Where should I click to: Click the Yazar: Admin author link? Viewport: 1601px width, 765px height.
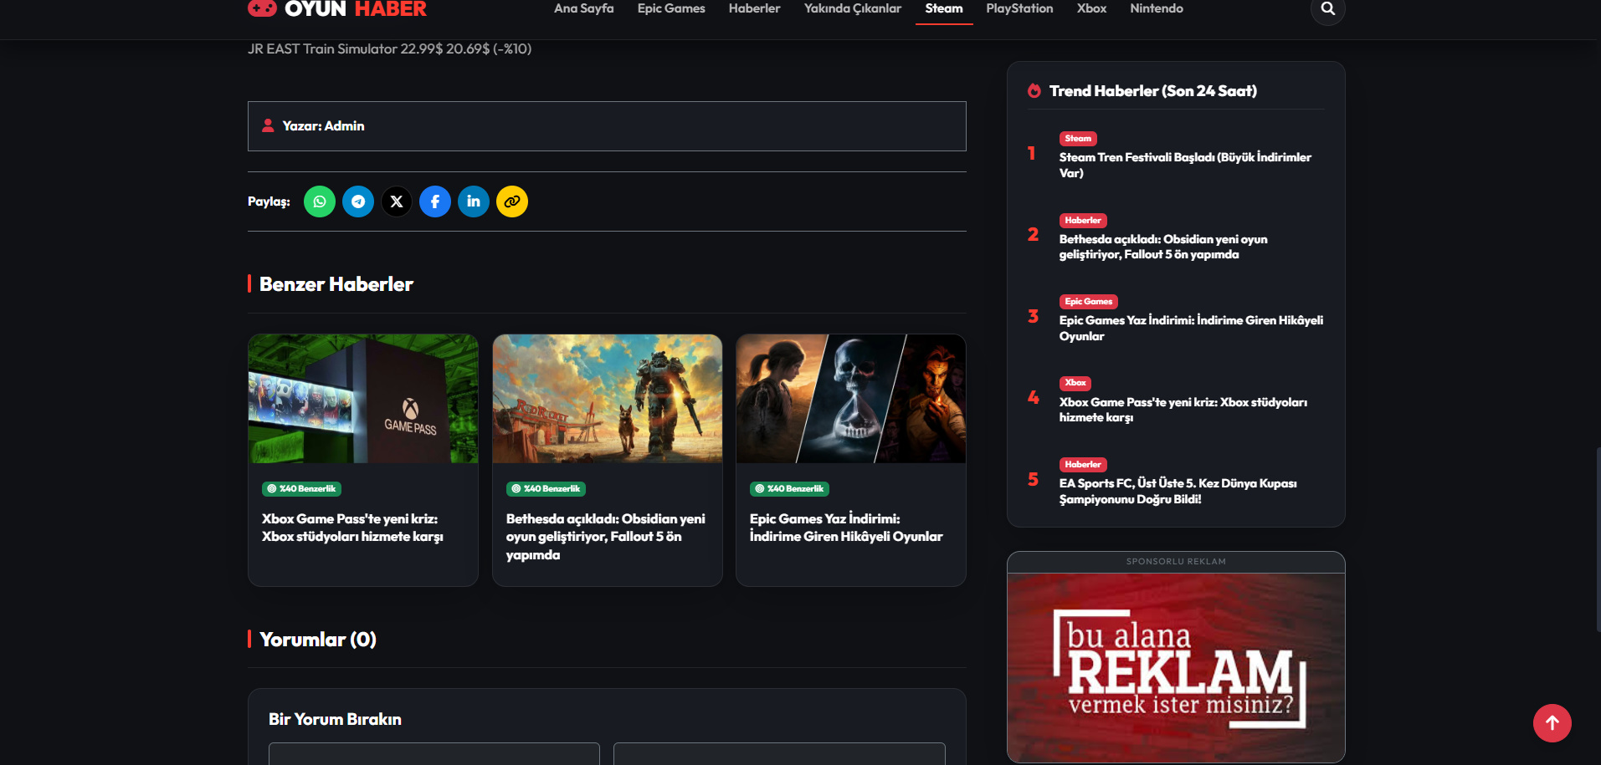click(323, 126)
